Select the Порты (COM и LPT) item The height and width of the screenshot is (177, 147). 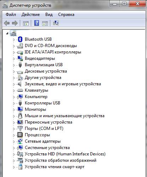click(x=44, y=129)
